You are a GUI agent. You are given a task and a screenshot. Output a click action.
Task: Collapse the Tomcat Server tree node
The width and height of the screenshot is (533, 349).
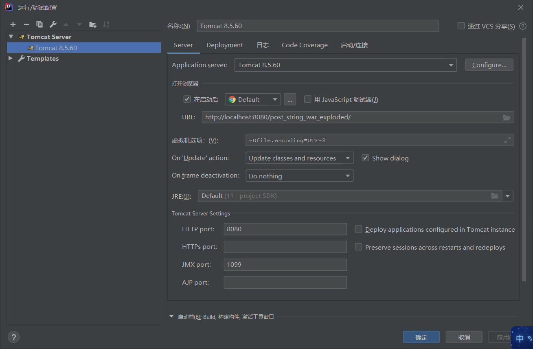[x=11, y=37]
